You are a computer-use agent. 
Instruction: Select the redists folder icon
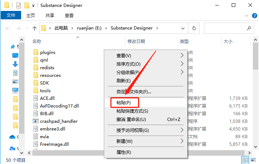pos(36,67)
